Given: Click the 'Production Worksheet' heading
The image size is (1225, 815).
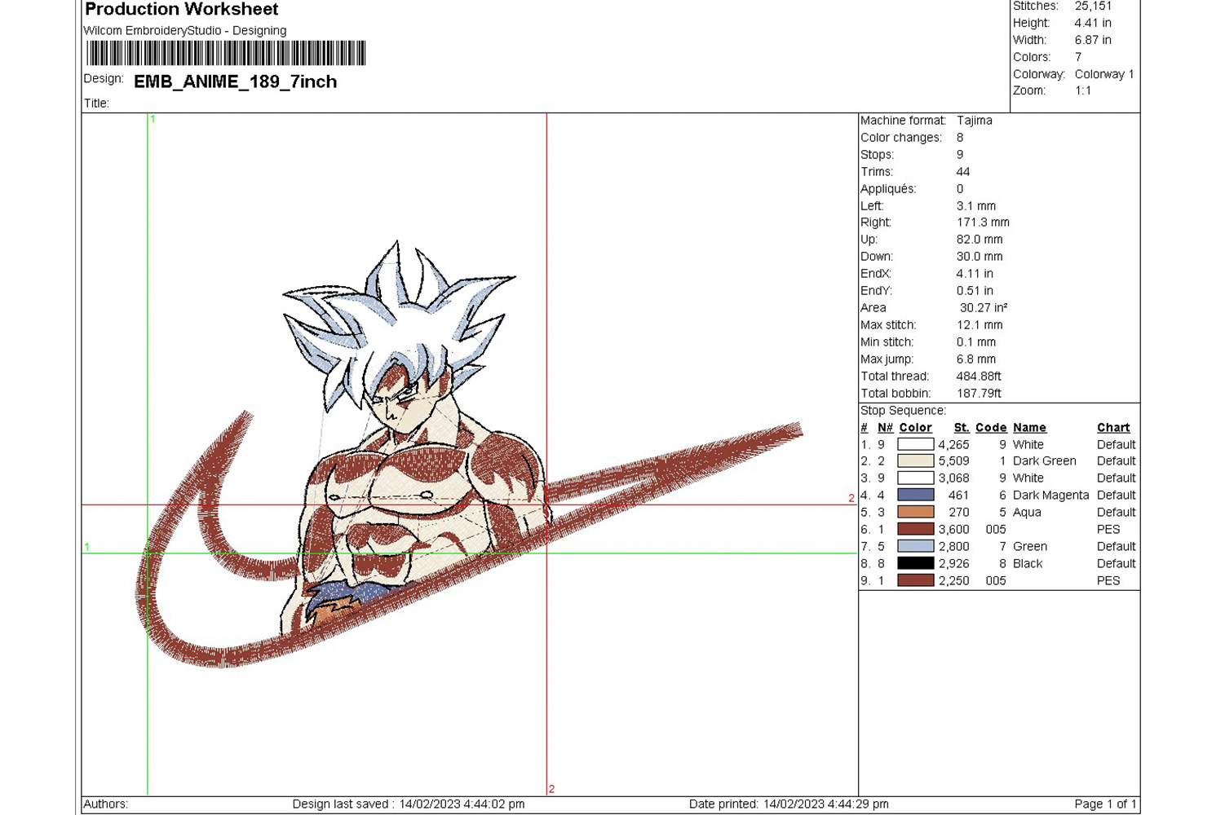Looking at the screenshot, I should (x=182, y=10).
